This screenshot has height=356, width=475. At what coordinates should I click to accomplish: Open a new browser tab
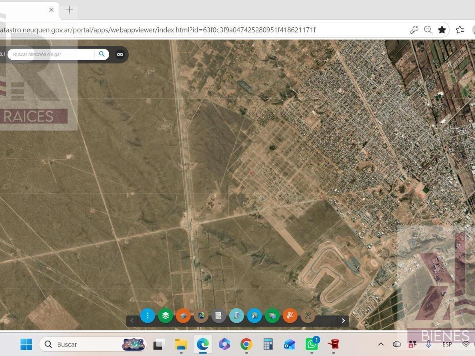(69, 10)
